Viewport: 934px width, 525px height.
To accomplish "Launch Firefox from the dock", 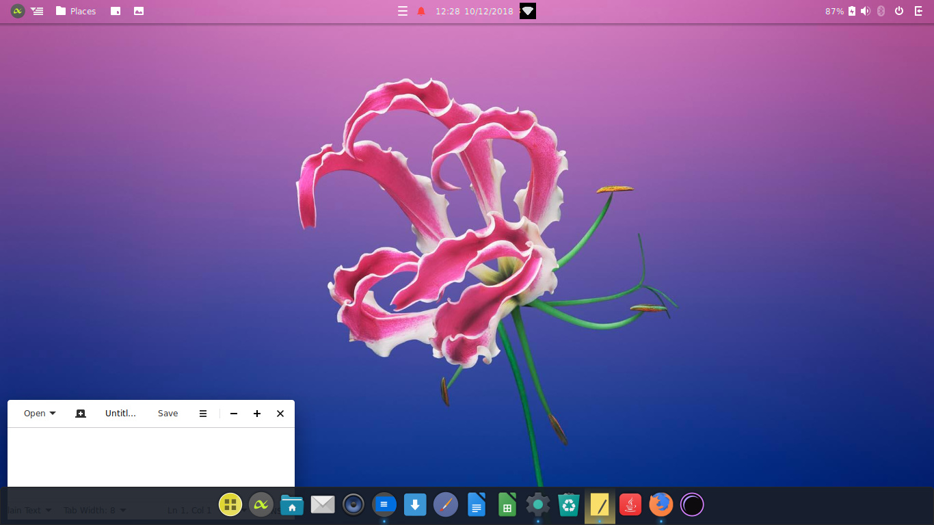I will [x=661, y=504].
